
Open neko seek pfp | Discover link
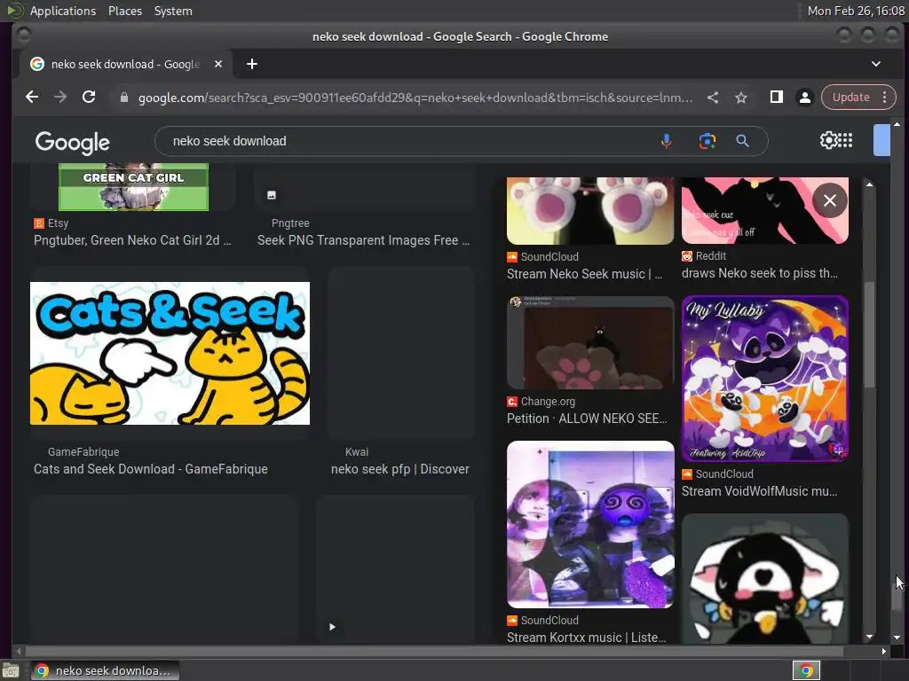point(400,469)
